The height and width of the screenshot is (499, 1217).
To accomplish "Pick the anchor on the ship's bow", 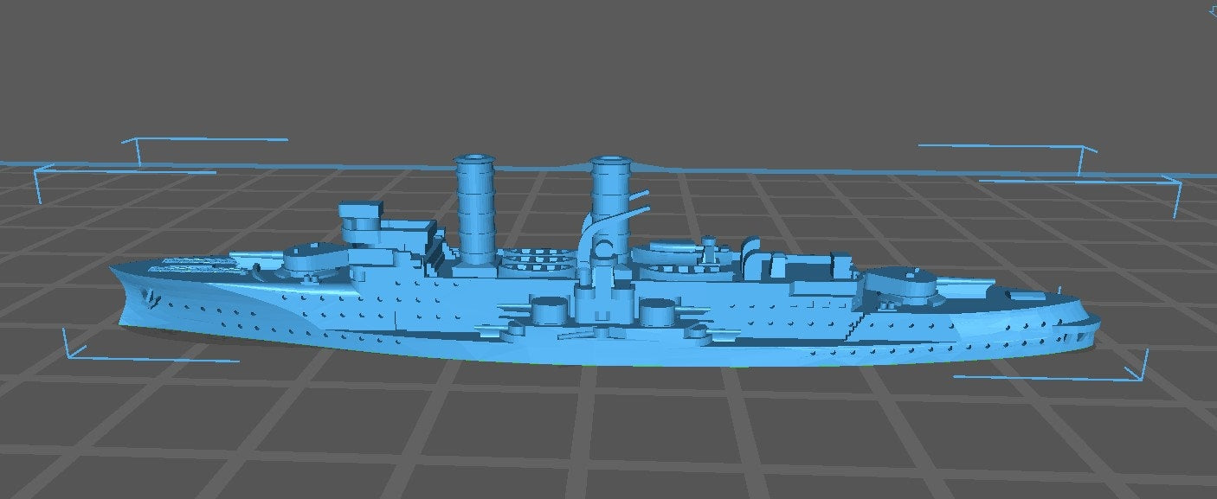I will point(152,297).
